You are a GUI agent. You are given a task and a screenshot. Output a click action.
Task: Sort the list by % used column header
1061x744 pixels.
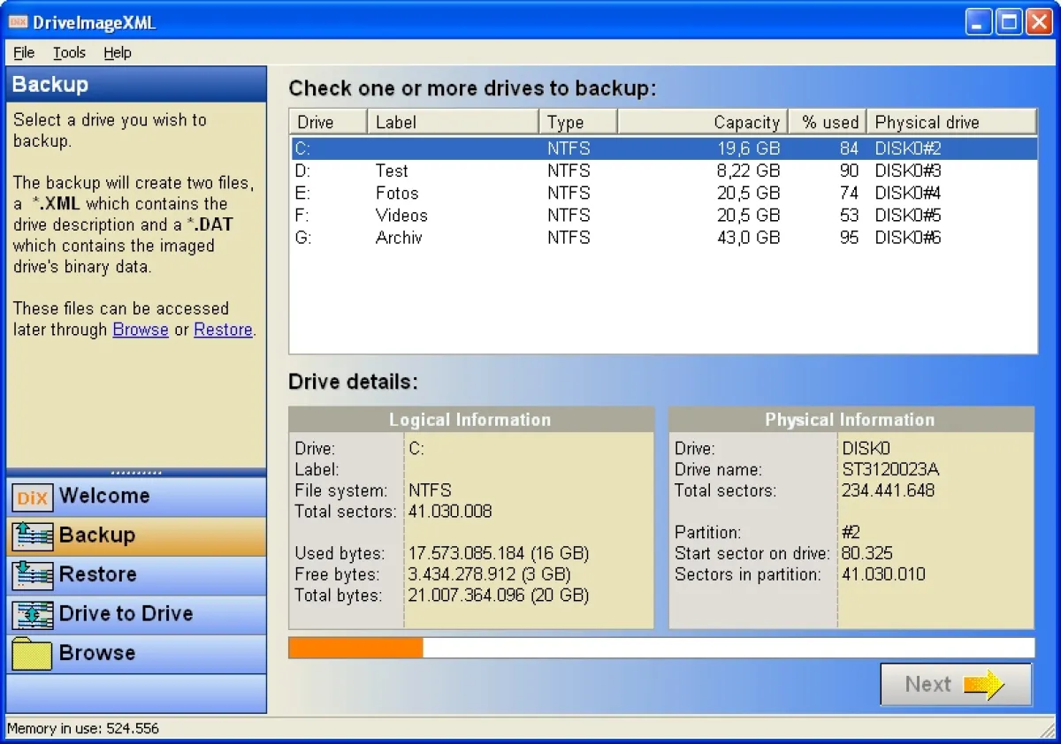pyautogui.click(x=829, y=122)
